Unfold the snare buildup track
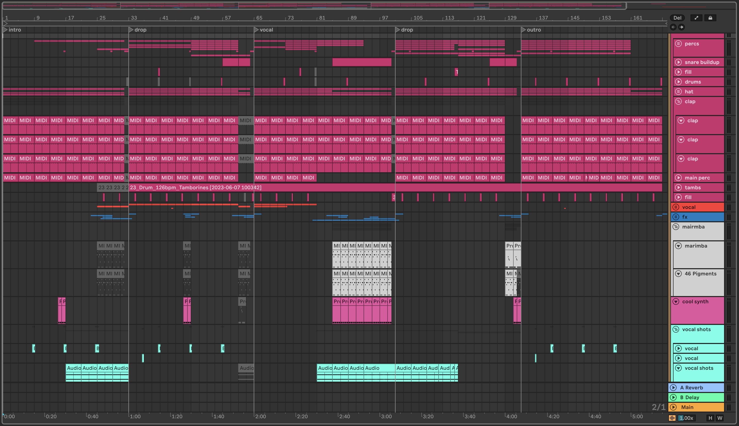This screenshot has width=739, height=426. tap(678, 62)
